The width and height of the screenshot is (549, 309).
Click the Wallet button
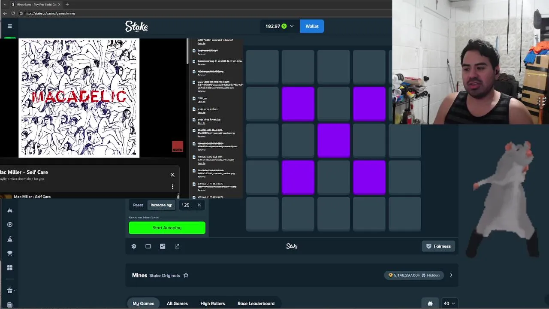pos(312,26)
